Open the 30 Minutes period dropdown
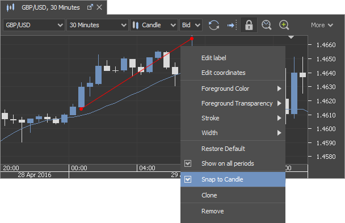The image size is (345, 223). click(98, 25)
